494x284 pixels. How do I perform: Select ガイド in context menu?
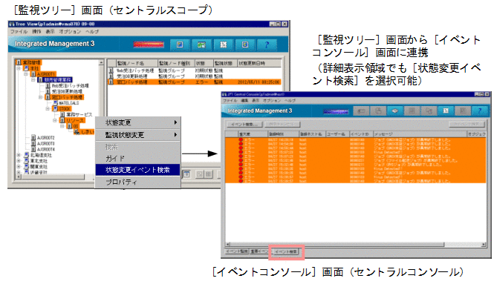click(x=137, y=158)
